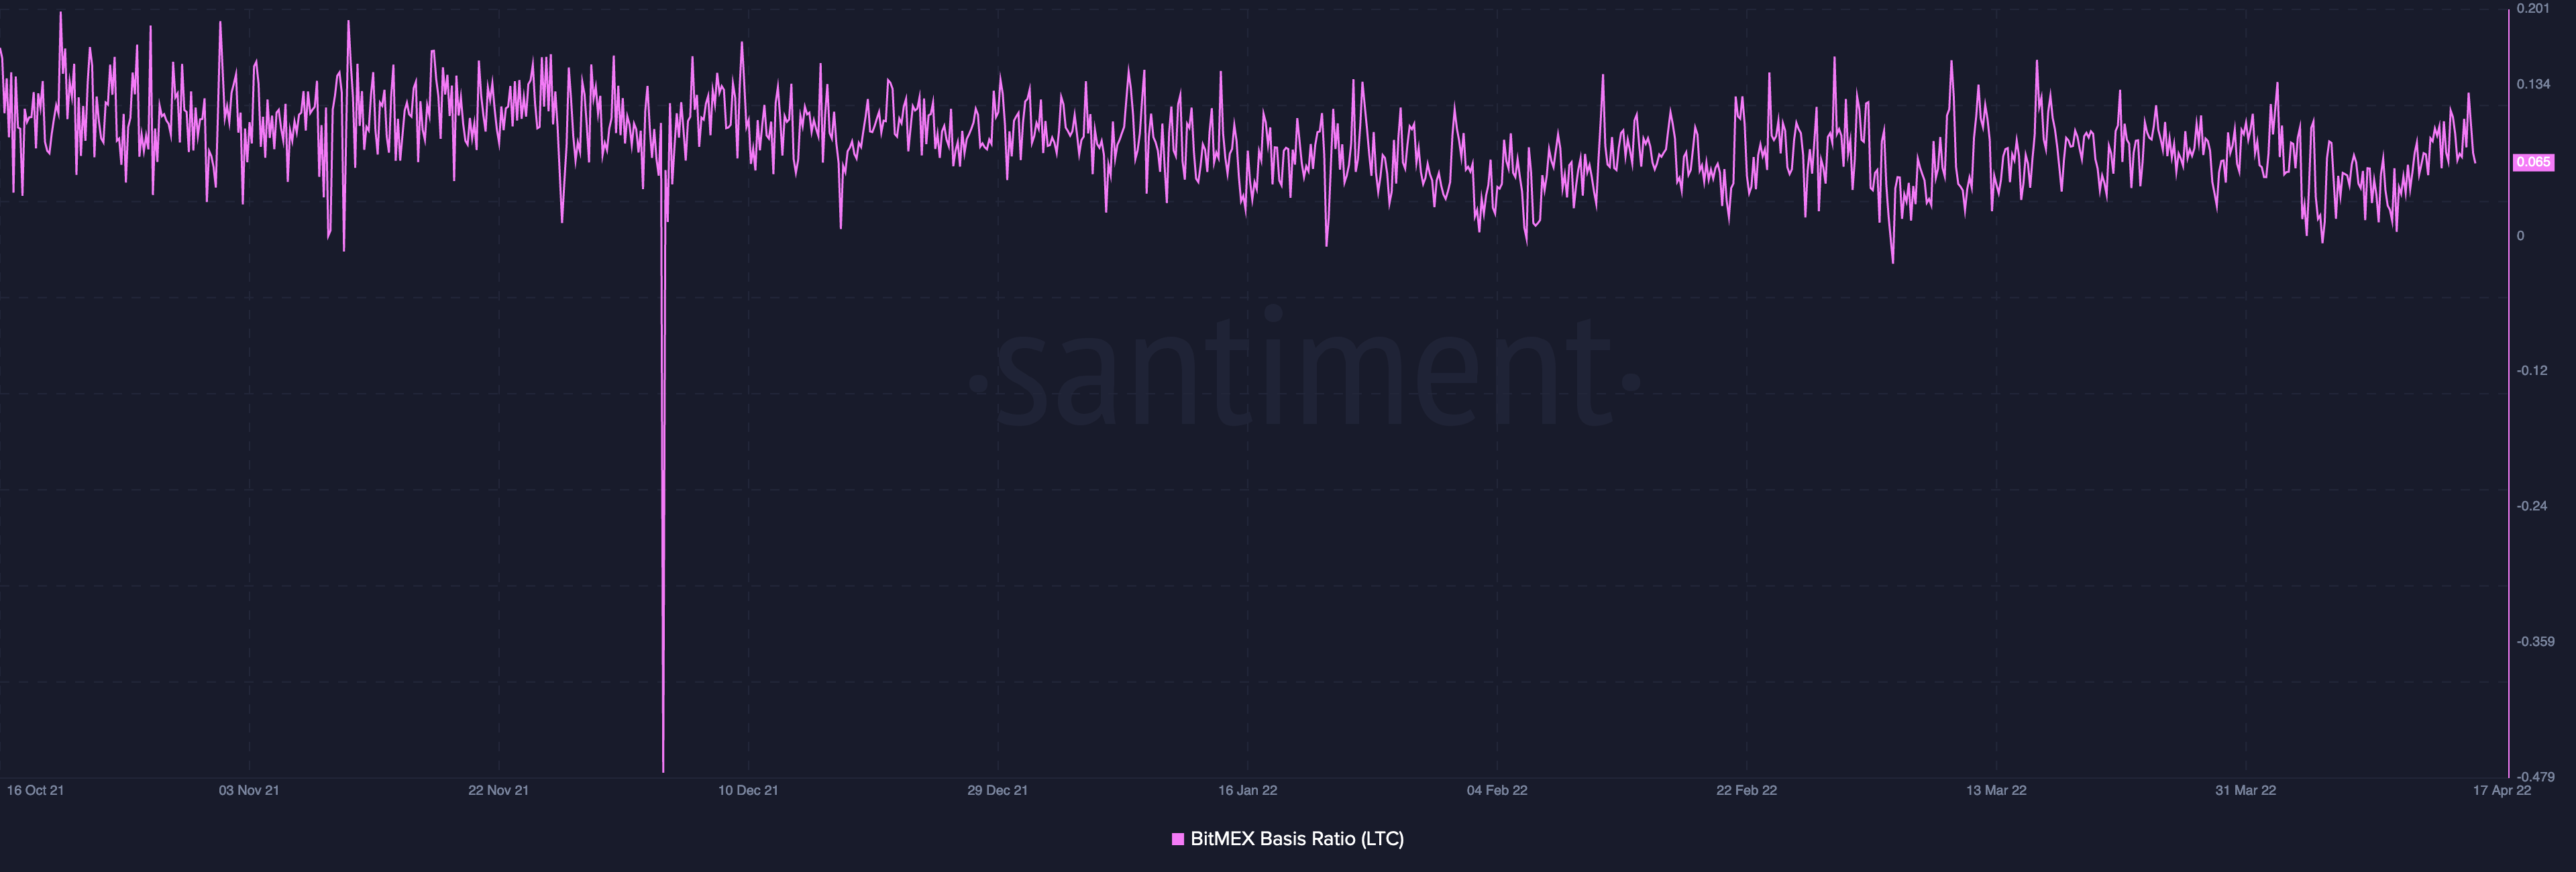Click the -0.359 y-axis value label
The width and height of the screenshot is (2576, 872).
coord(2535,642)
